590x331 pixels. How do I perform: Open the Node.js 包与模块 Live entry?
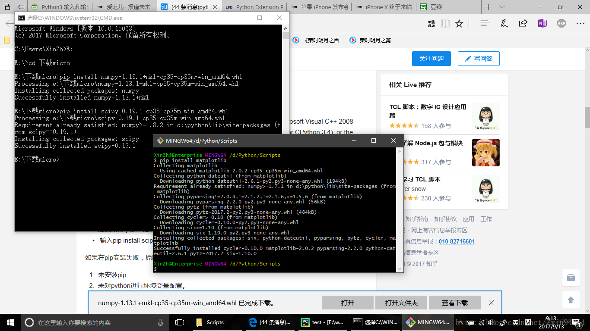433,143
